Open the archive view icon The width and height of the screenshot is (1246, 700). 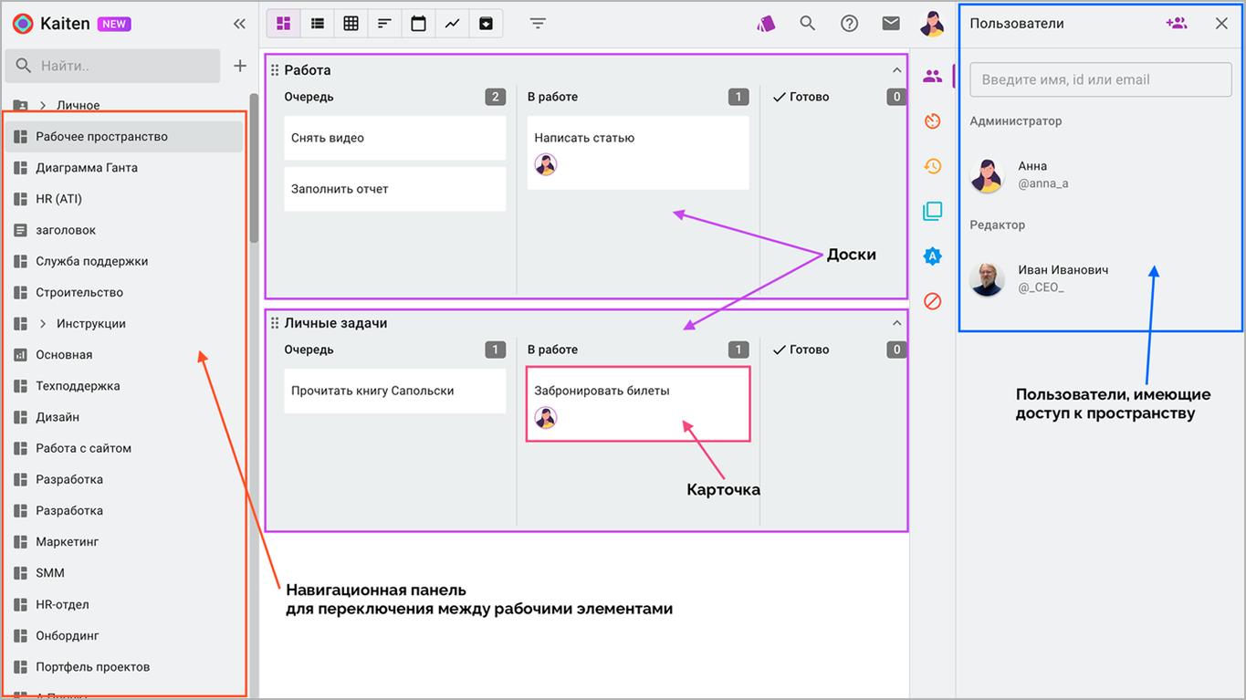pyautogui.click(x=486, y=24)
